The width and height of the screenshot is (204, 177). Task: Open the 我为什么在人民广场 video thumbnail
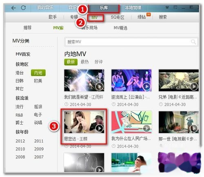(131, 122)
